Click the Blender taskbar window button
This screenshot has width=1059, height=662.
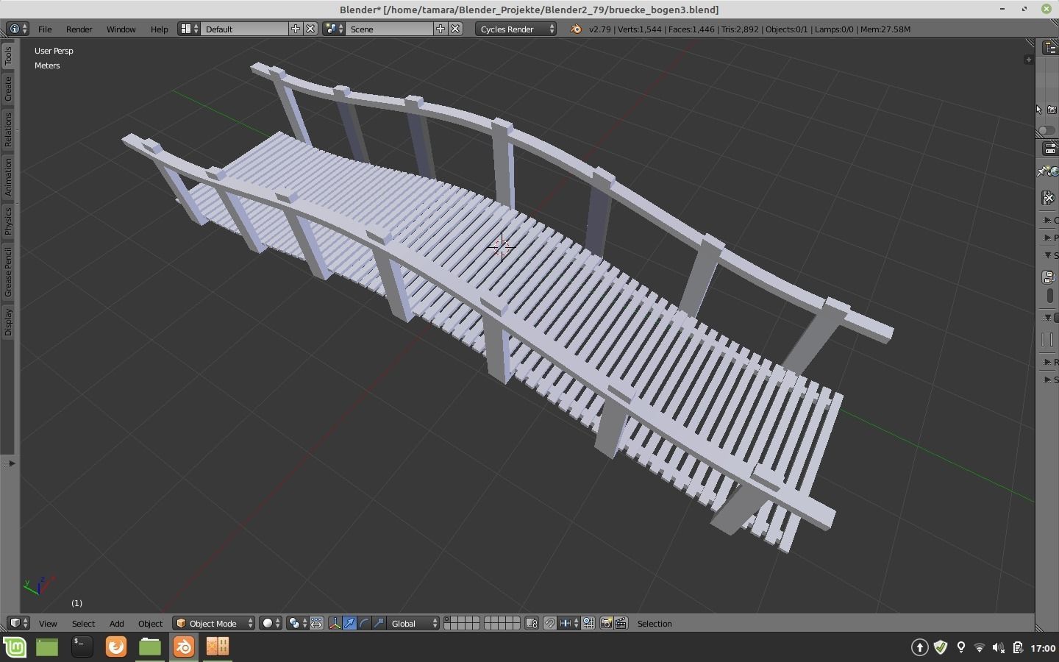(184, 647)
